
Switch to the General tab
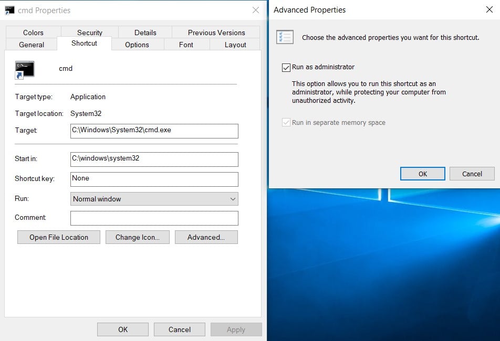pyautogui.click(x=32, y=45)
